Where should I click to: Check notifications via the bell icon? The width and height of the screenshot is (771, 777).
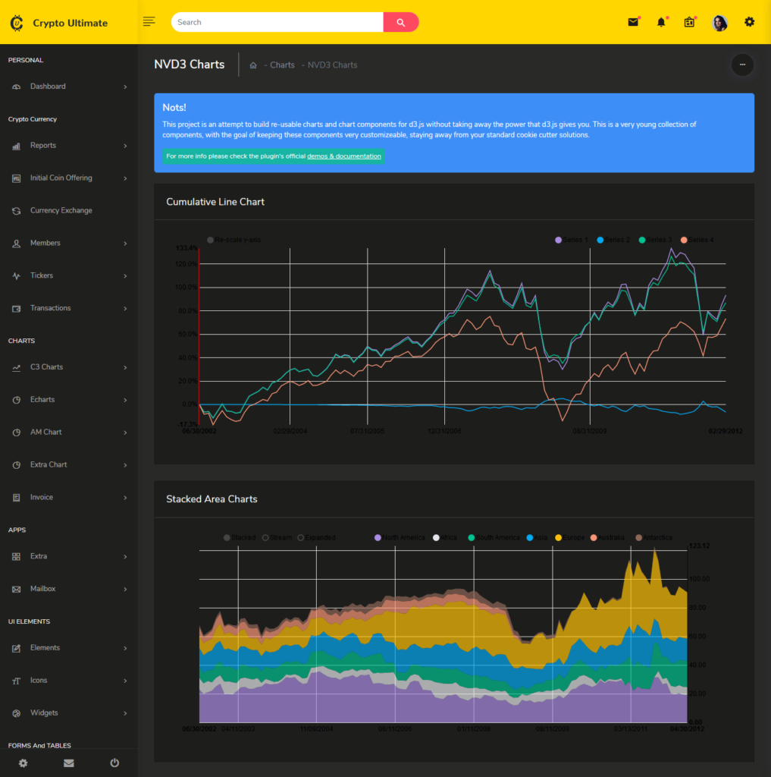[660, 22]
